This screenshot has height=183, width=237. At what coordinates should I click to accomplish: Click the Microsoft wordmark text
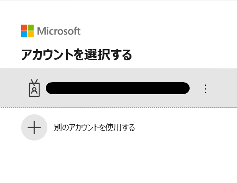click(59, 31)
